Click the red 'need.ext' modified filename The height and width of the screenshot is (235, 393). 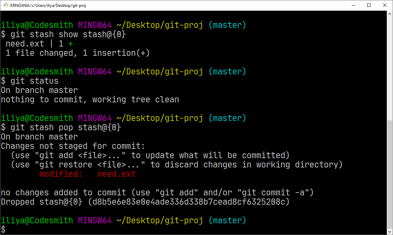[116, 174]
